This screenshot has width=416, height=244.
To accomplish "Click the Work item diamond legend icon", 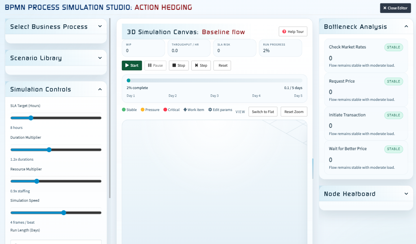I will click(x=186, y=109).
